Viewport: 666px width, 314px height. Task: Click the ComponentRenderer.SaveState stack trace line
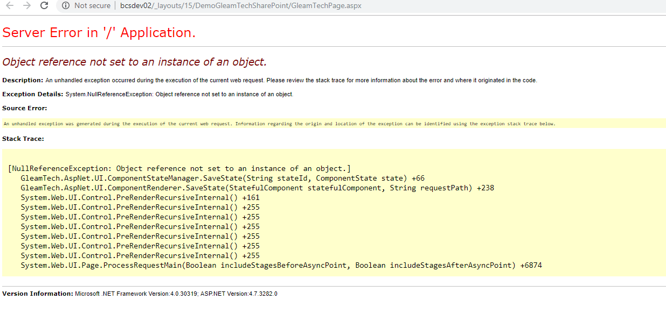coord(257,188)
